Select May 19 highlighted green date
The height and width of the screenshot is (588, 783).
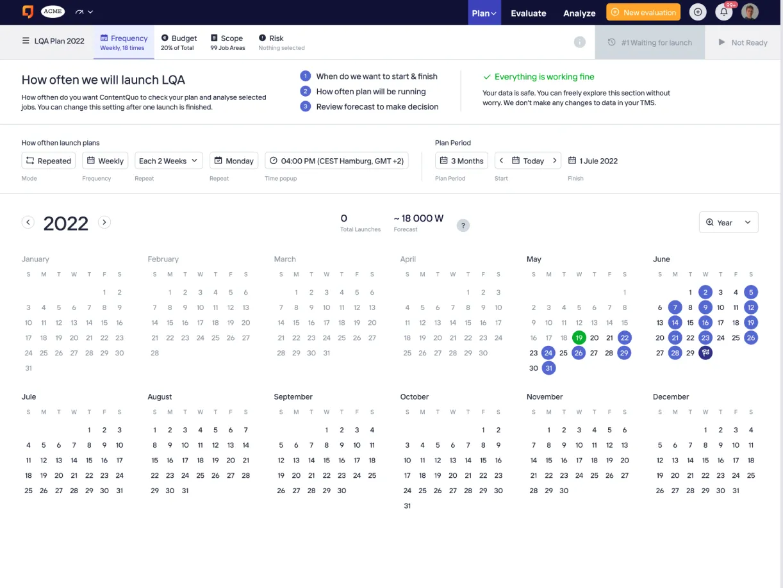point(579,338)
